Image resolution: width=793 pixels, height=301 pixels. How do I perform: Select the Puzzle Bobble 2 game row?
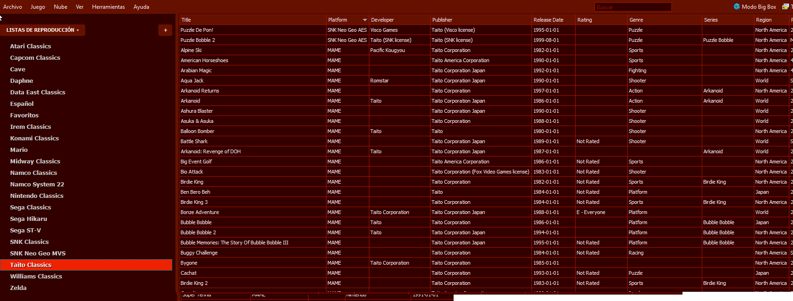click(x=486, y=40)
